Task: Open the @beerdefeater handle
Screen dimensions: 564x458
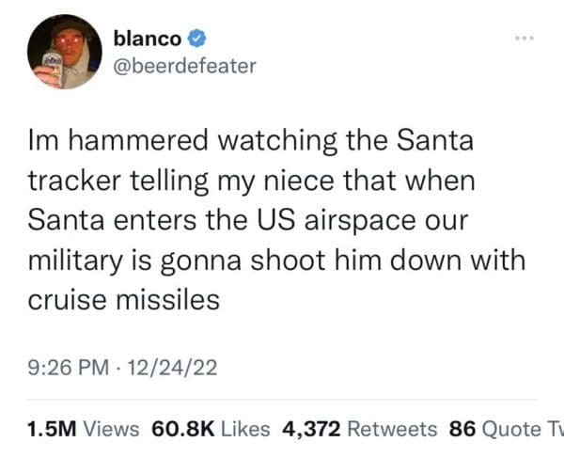Action: pos(184,67)
